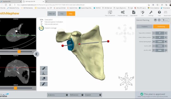The width and height of the screenshot is (171, 99).
Task: Click the Reset button
Action: [165, 20]
